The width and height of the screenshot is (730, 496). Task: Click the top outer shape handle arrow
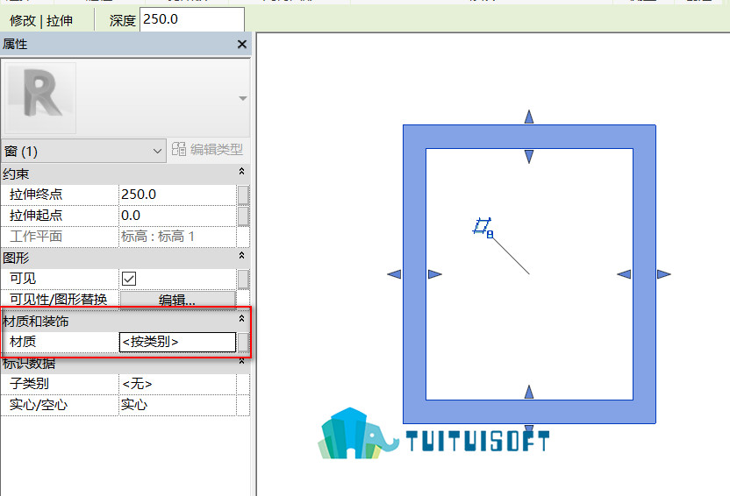coord(529,117)
